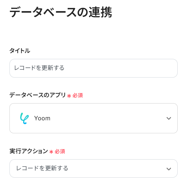Click the データベースのアプリ label
Screen dimensions: 195x183
[37, 95]
